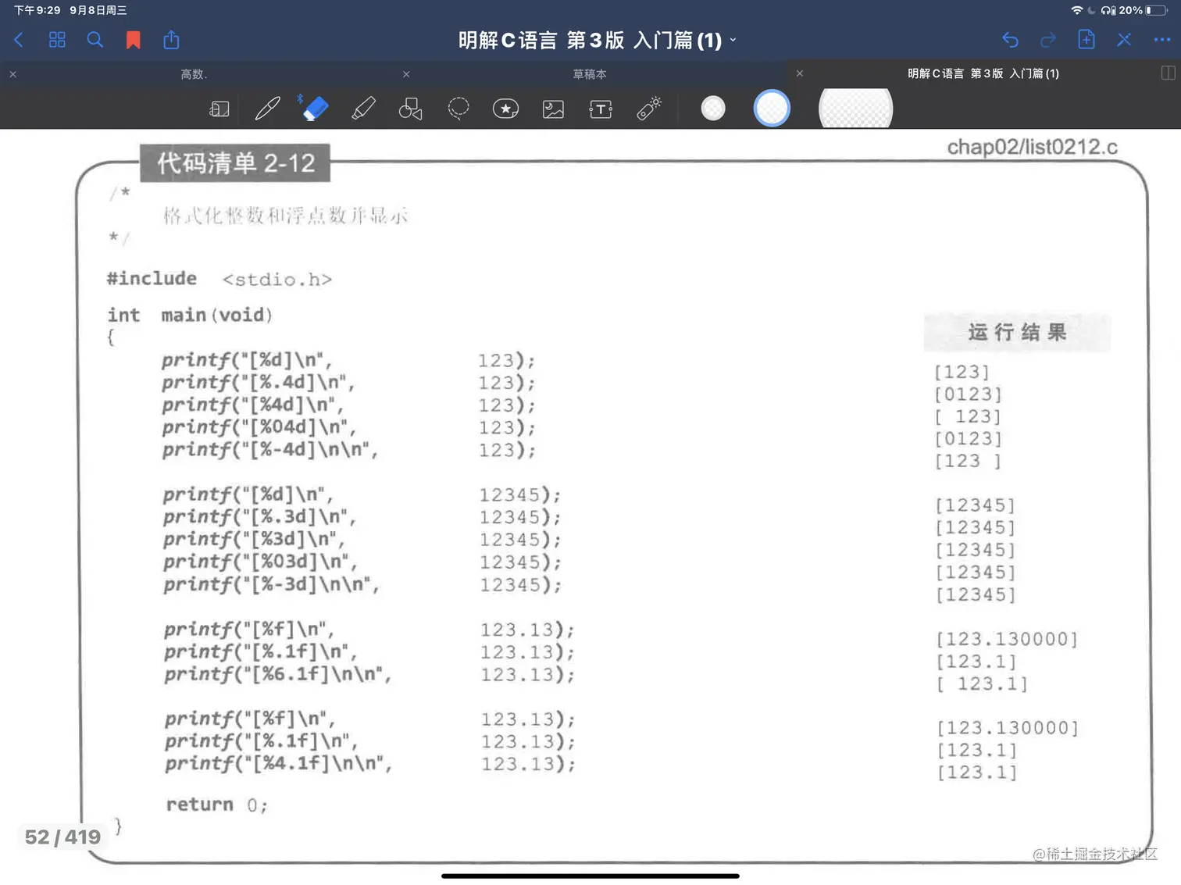Open the more options menu with three dots
The image size is (1181, 885).
click(x=1161, y=39)
